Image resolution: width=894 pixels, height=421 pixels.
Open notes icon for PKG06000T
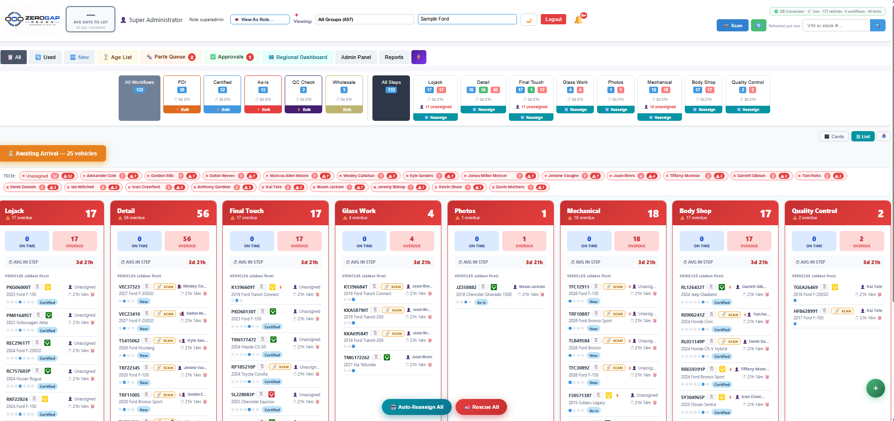[38, 287]
